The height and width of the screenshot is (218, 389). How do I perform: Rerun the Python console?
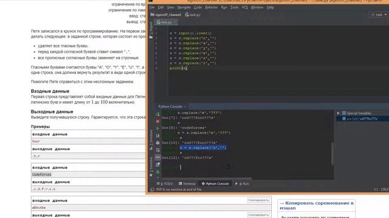point(157,114)
